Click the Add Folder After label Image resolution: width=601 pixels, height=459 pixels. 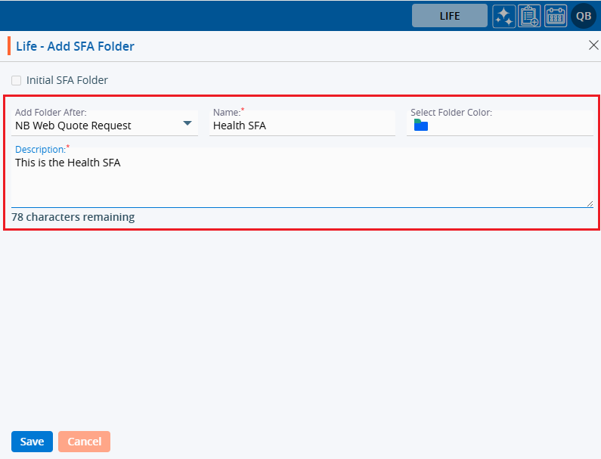tap(51, 112)
